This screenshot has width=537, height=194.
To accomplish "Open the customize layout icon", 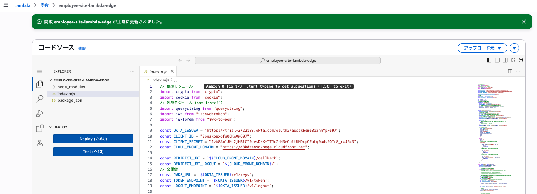I will click(513, 60).
